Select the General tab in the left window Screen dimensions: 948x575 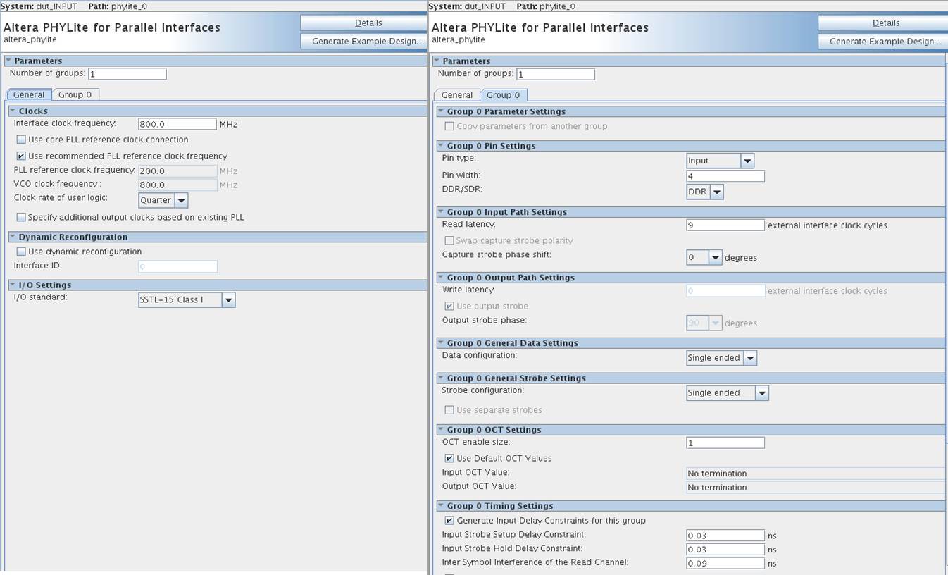29,94
